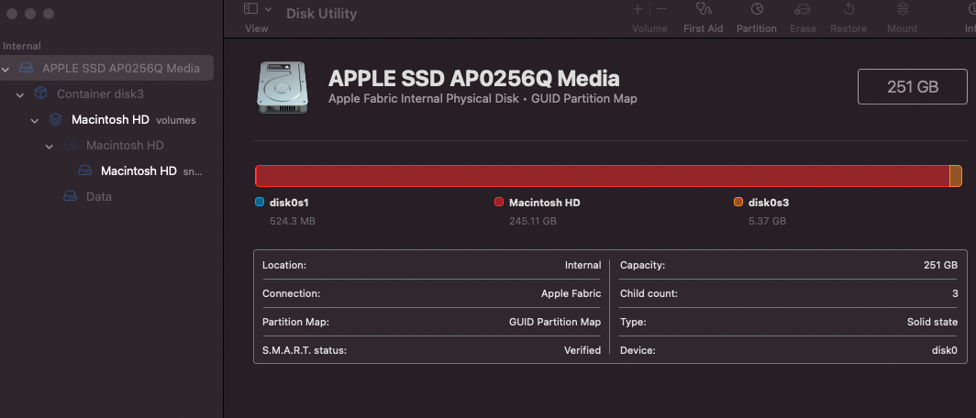The width and height of the screenshot is (976, 418).
Task: Select the Data volume in sidebar
Action: coord(98,196)
